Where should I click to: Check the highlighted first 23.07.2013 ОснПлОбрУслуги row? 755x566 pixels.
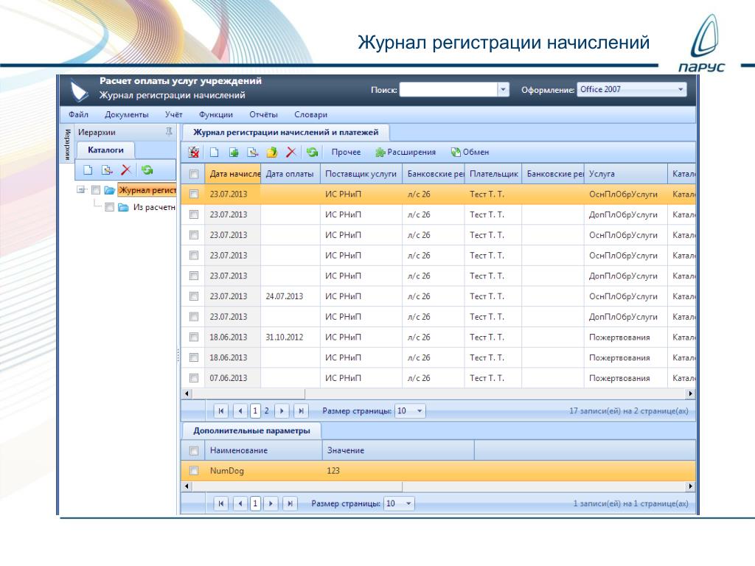click(194, 194)
